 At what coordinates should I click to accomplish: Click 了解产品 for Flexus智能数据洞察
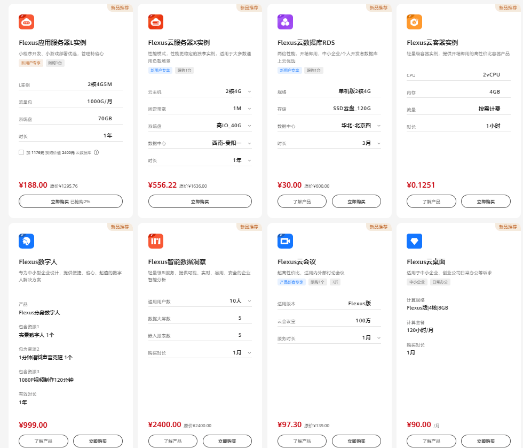pyautogui.click(x=172, y=441)
